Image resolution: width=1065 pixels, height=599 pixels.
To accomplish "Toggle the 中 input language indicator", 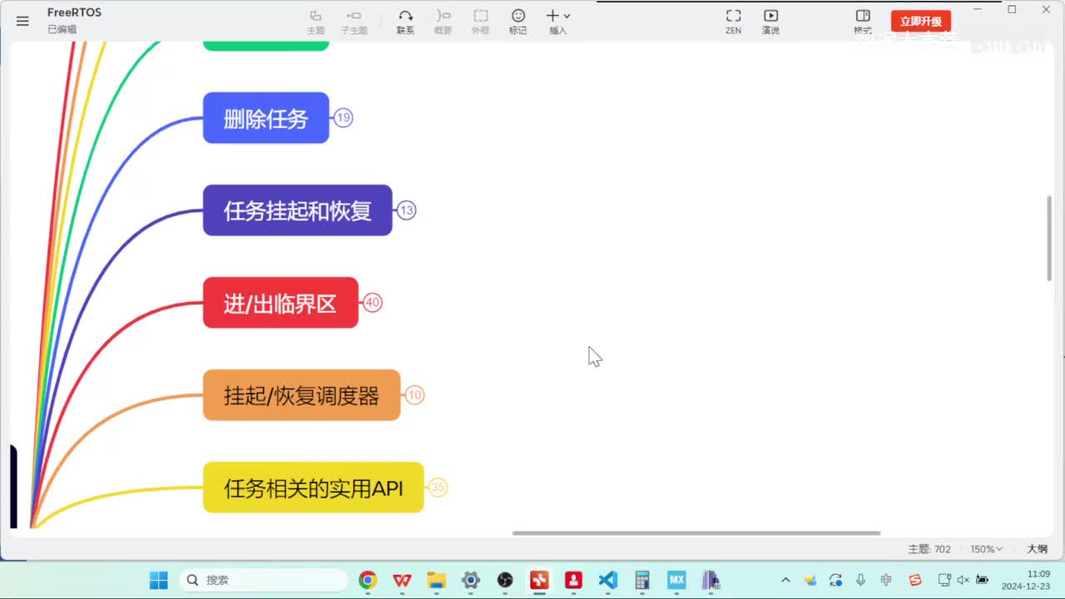I will coord(886,580).
